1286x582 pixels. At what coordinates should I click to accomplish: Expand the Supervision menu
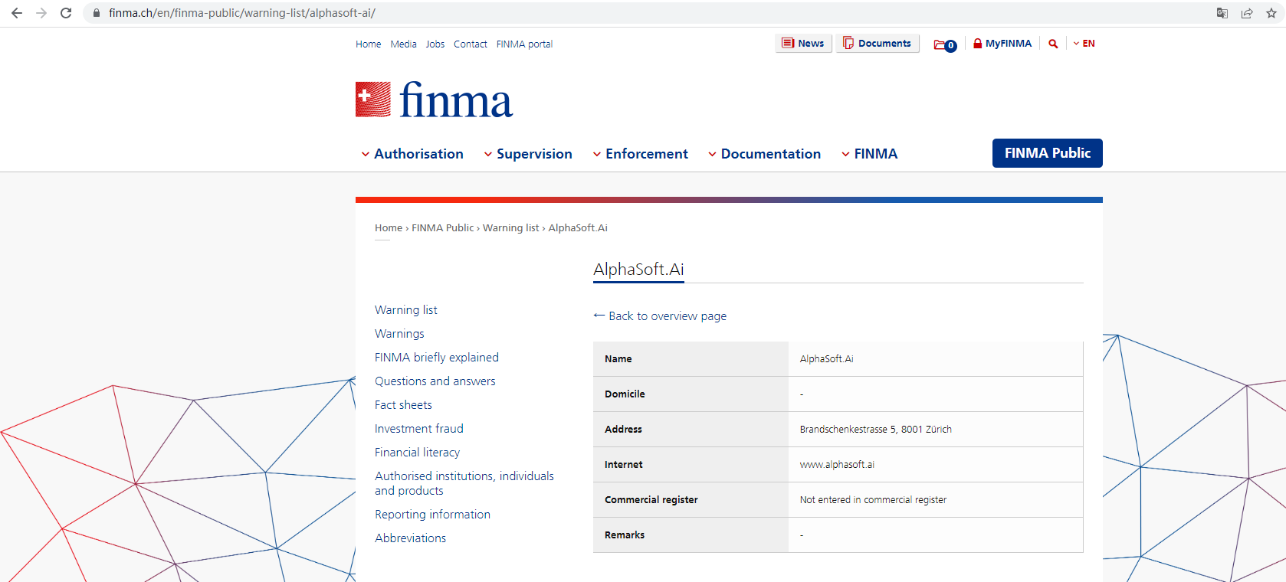point(528,154)
